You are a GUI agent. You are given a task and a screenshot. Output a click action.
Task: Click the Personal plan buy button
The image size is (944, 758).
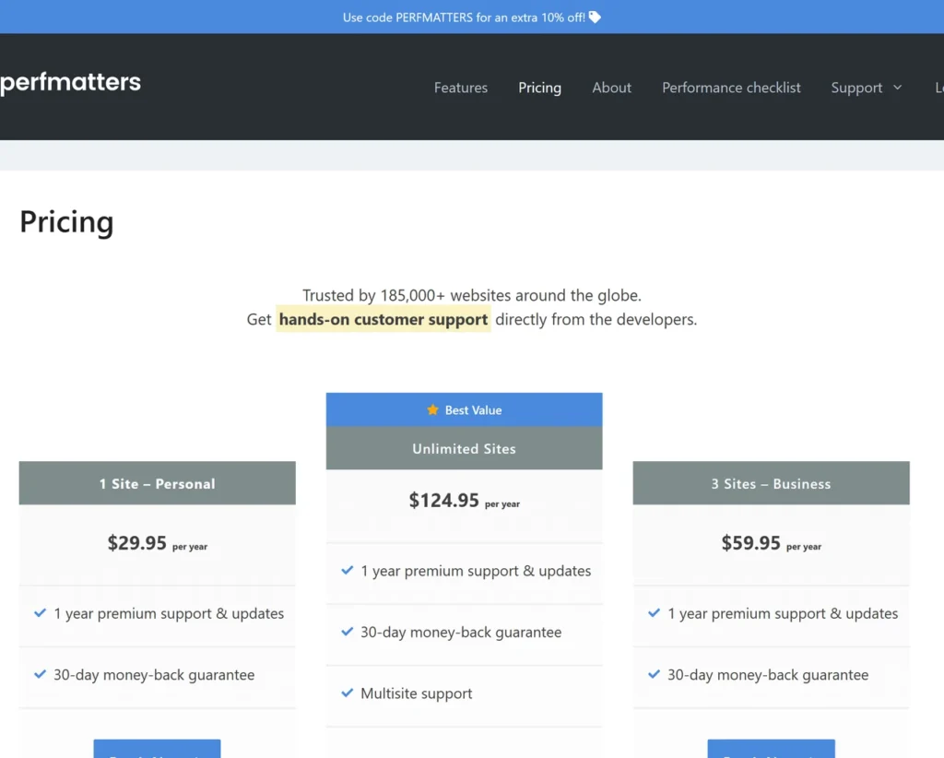point(157,749)
